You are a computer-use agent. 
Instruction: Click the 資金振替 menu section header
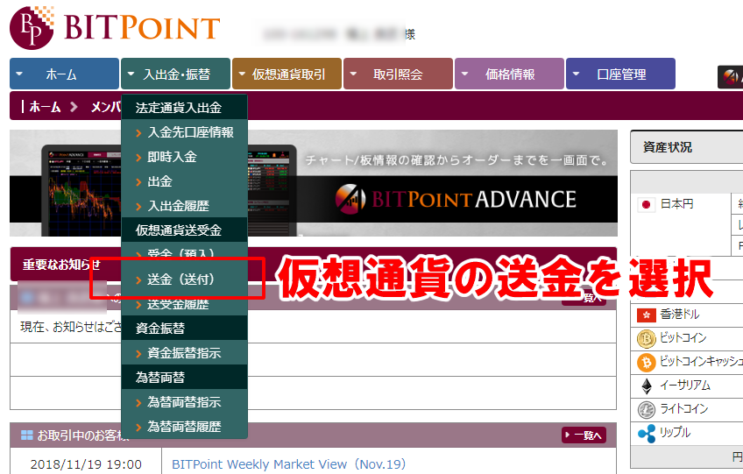coord(184,329)
